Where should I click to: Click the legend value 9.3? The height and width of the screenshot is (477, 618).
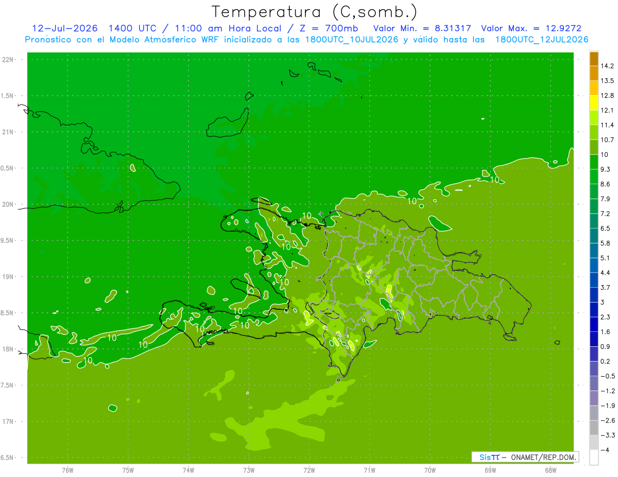(x=605, y=169)
